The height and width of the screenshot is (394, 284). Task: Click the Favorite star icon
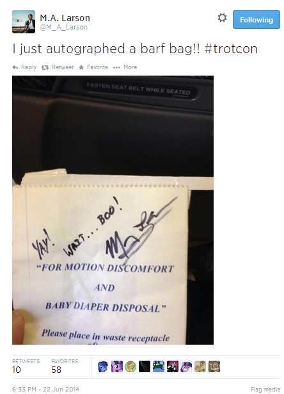81,67
